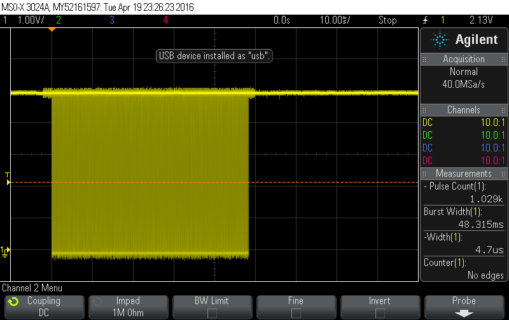The width and height of the screenshot is (509, 320).
Task: Click the Stop run status indicator
Action: (x=387, y=20)
